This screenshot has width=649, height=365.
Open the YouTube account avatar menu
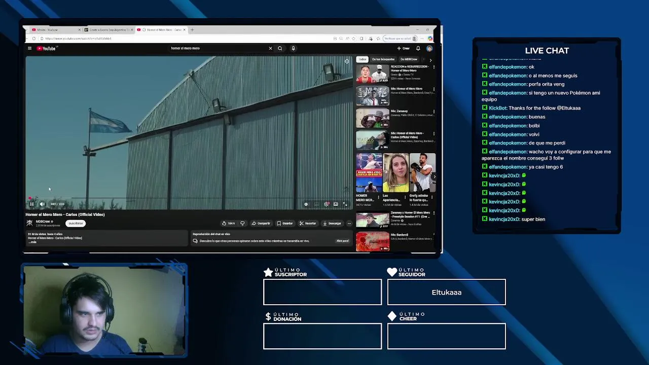pos(429,48)
